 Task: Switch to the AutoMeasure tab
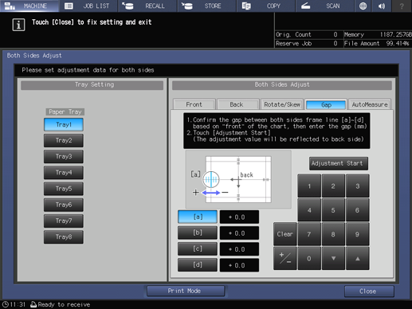[x=370, y=104]
